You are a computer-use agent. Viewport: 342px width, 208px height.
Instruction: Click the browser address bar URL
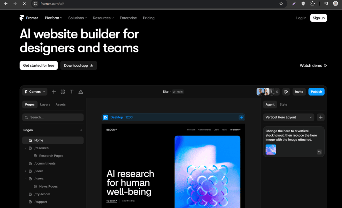coord(52,4)
